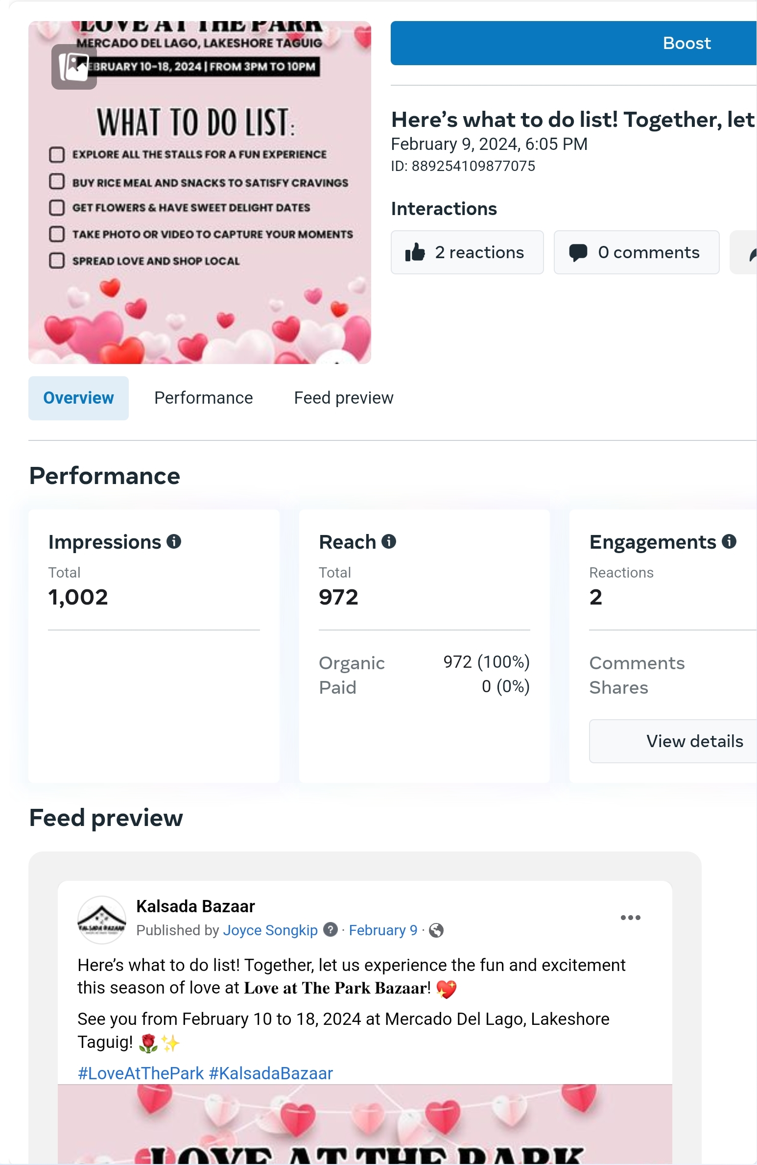Click the question mark icon beside Joyce Songkip
Viewport: 757px width, 1165px height.
coord(331,929)
